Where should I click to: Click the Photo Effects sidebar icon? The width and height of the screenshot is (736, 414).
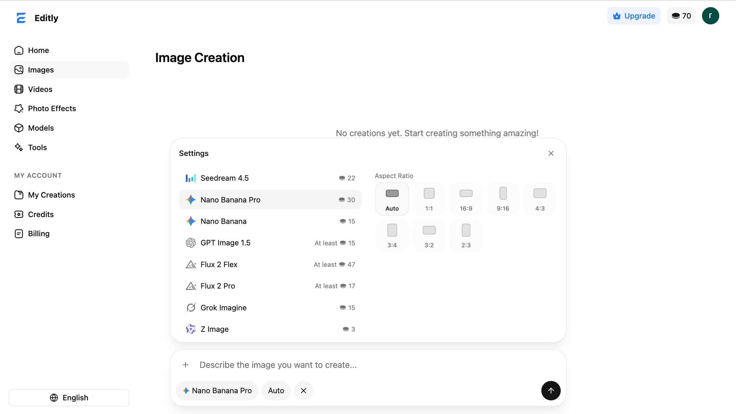19,109
